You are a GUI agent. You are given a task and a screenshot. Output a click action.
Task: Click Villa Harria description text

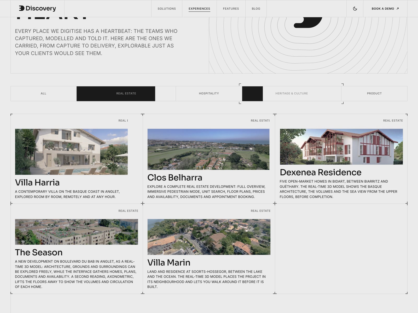pyautogui.click(x=67, y=194)
